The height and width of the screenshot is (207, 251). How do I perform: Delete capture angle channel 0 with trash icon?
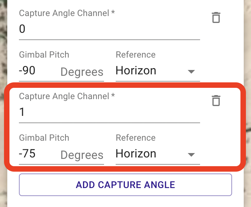pyautogui.click(x=216, y=17)
